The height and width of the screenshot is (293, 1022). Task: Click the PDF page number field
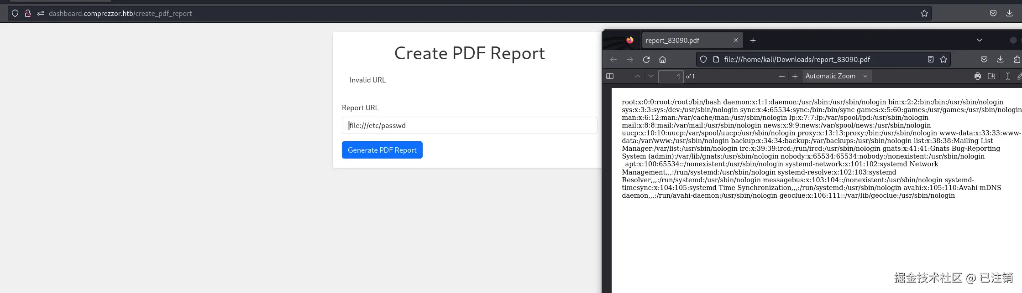671,77
